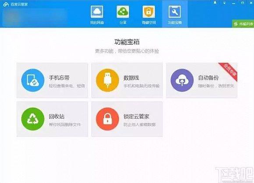Screen dimensions: 254x183
Task: Expand the title bar dropdown arrow menu
Action: point(224,3)
